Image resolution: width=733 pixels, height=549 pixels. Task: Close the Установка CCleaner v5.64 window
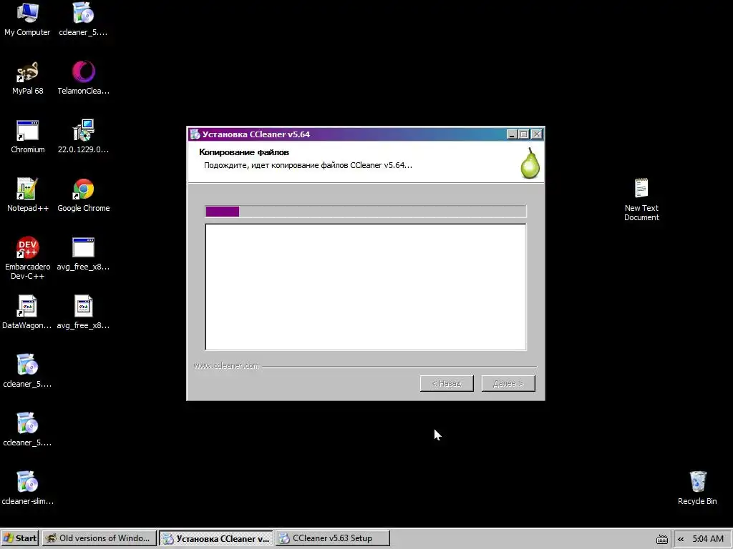537,134
